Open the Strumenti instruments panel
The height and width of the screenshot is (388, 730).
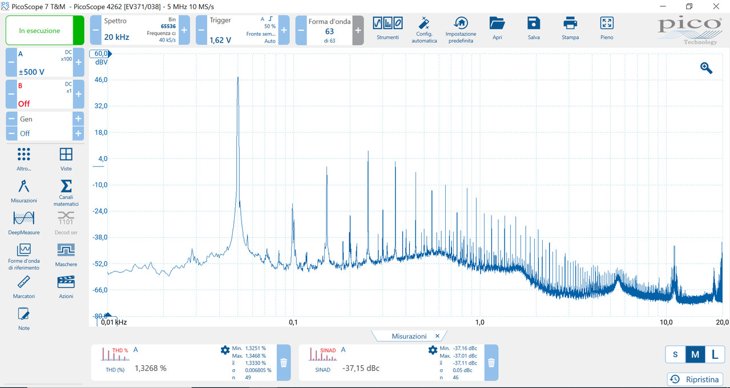point(388,28)
